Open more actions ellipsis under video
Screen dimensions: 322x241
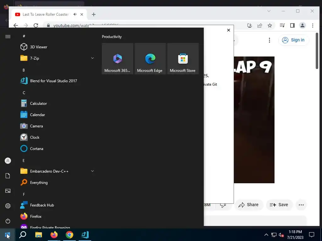point(301,205)
